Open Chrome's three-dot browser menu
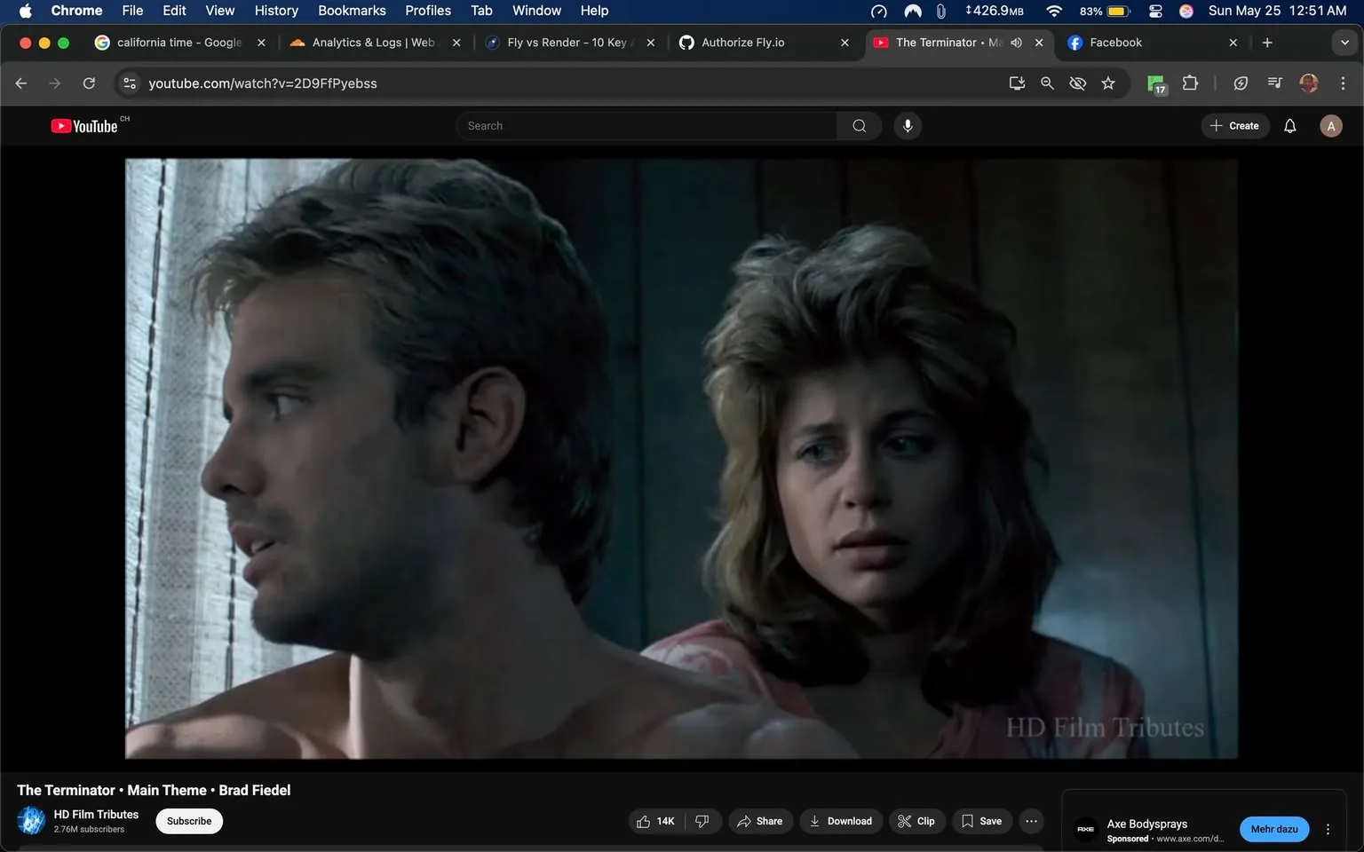Screen dimensions: 1364x852 [x=1343, y=83]
